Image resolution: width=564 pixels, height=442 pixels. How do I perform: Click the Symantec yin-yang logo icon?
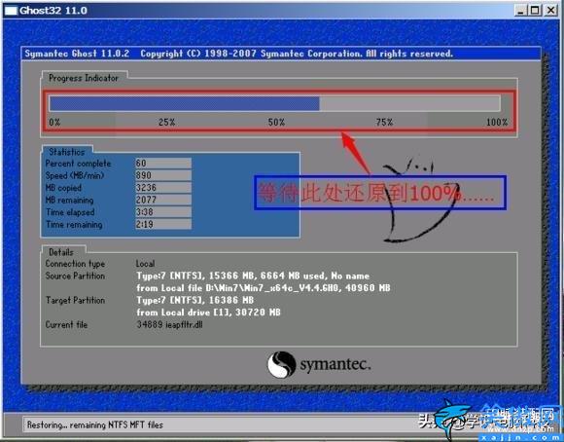282,364
